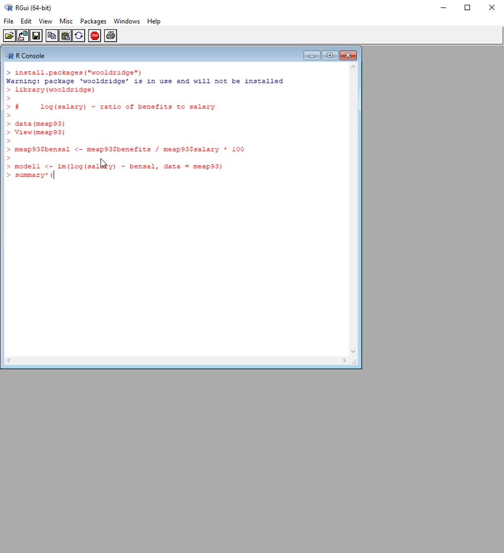
Task: Place cursor at the console input line after summary
Action: [x=54, y=175]
